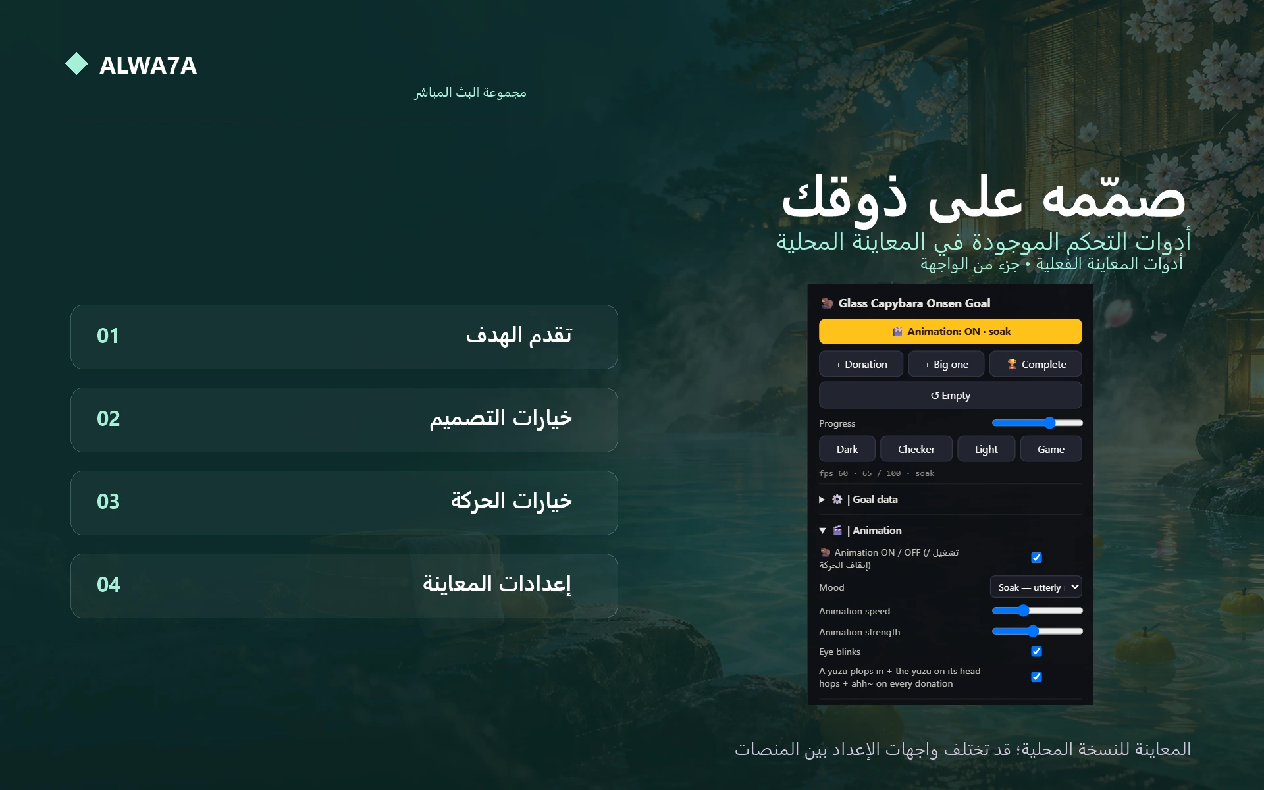Viewport: 1264px width, 790px height.
Task: Click the yellow Animation: ON · soak button
Action: (950, 332)
